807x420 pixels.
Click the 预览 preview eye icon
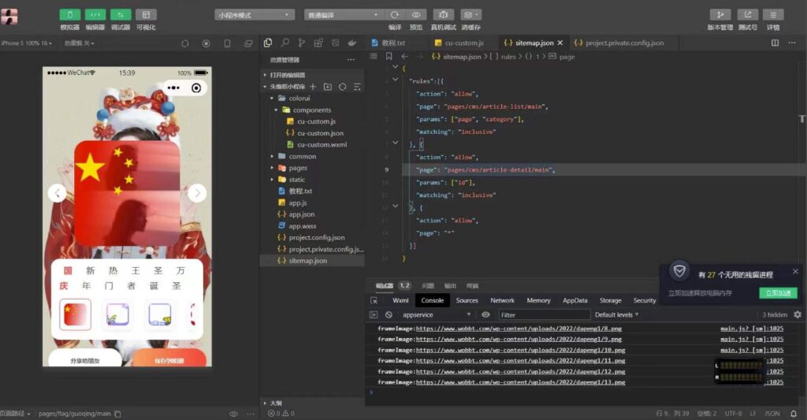416,14
